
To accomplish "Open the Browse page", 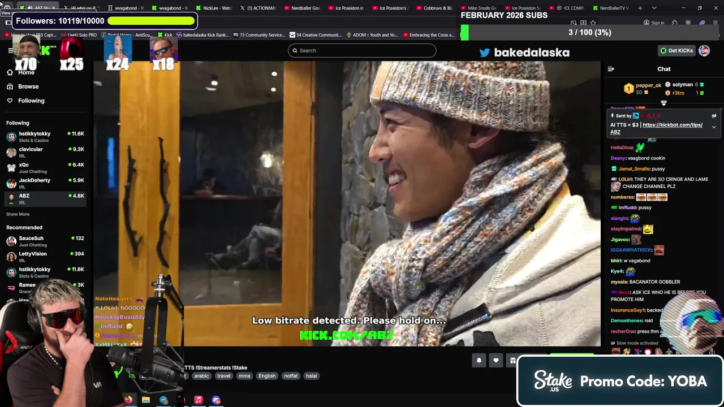I will (x=23, y=86).
